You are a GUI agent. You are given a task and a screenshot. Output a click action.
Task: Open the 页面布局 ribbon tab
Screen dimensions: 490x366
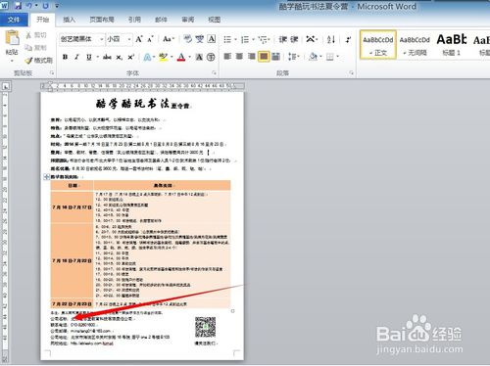point(102,20)
